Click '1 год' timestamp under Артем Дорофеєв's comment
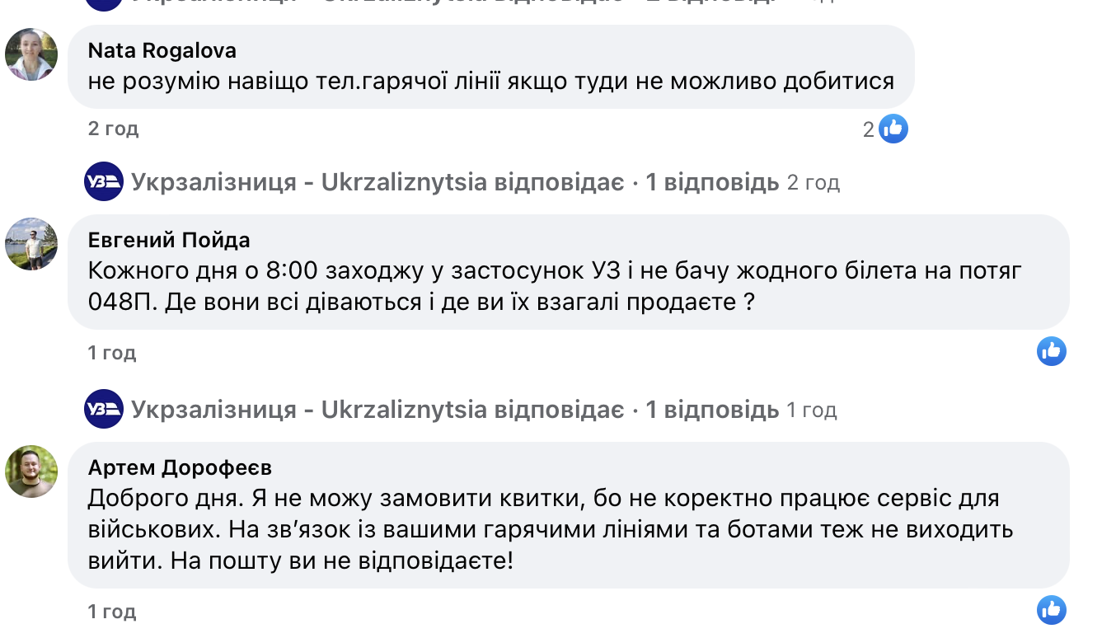 tap(112, 612)
